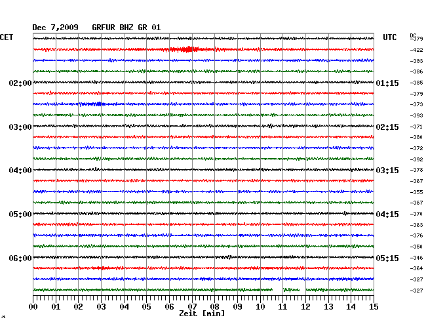Image resolution: width=426 pixels, height=324 pixels.
Task: Click the '01:15' UTC time label
Action: [x=387, y=83]
